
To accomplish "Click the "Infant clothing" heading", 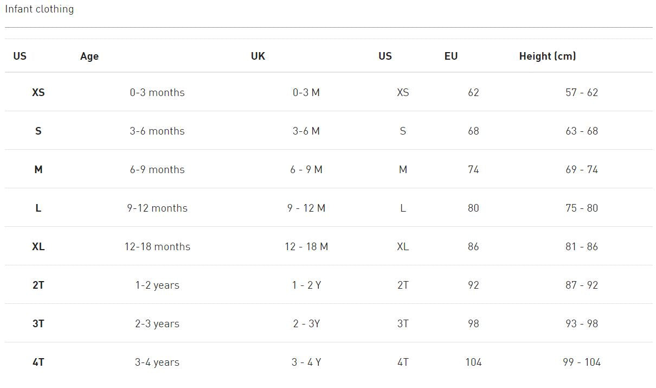I will 39,9.
